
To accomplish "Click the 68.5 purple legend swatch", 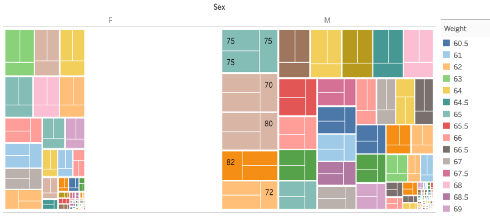I will point(446,197).
